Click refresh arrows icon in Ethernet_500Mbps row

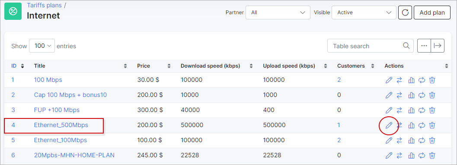[422, 125]
